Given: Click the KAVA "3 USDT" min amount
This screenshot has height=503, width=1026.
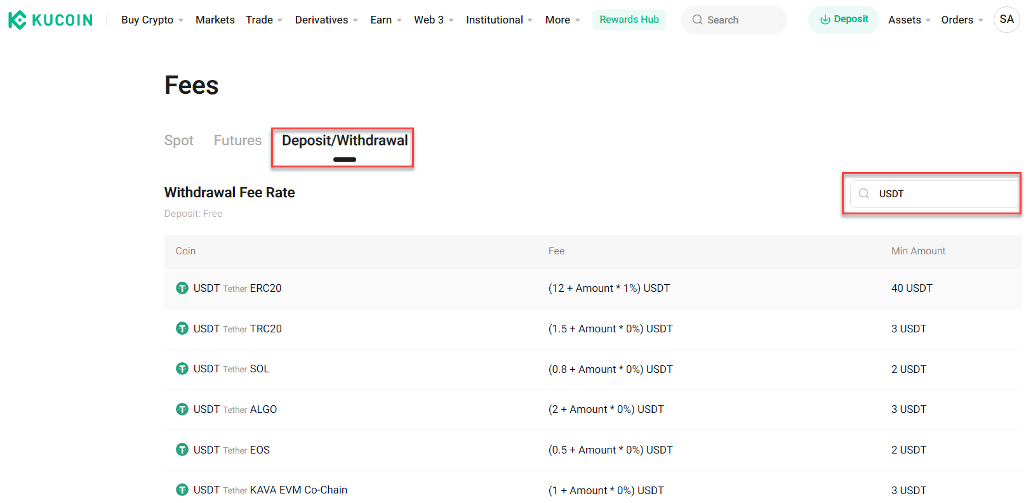Looking at the screenshot, I should point(909,490).
